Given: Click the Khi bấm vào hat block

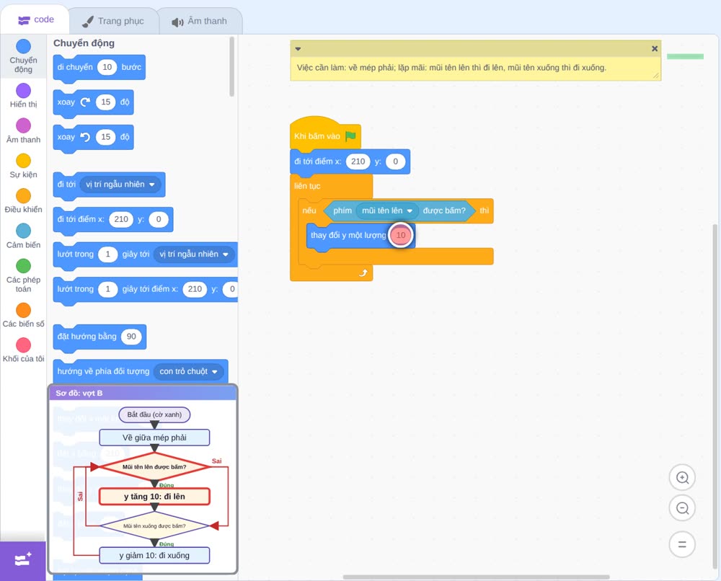Looking at the screenshot, I should [325, 133].
